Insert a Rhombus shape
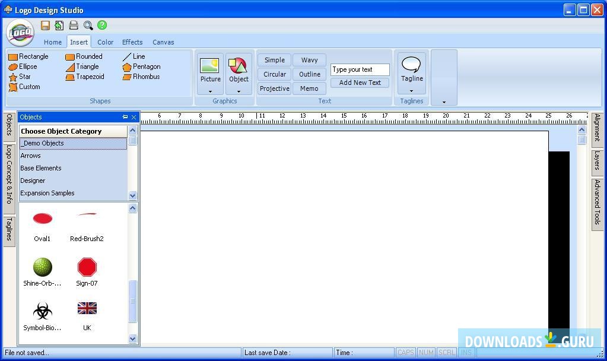The width and height of the screenshot is (607, 361). click(141, 77)
